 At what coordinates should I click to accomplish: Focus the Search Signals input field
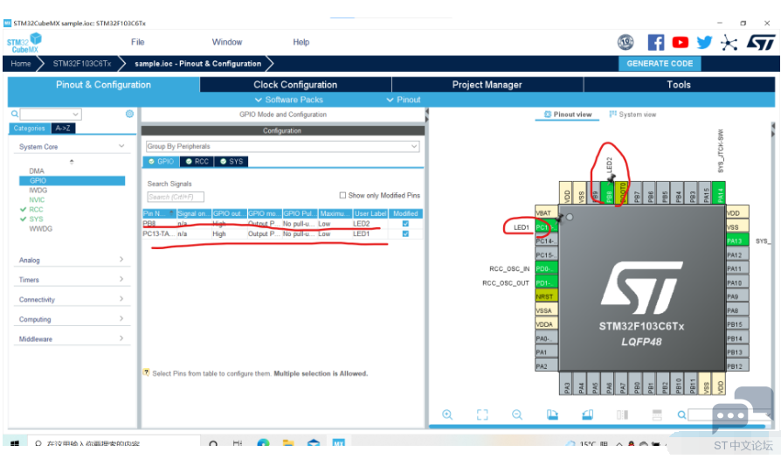[x=176, y=197]
